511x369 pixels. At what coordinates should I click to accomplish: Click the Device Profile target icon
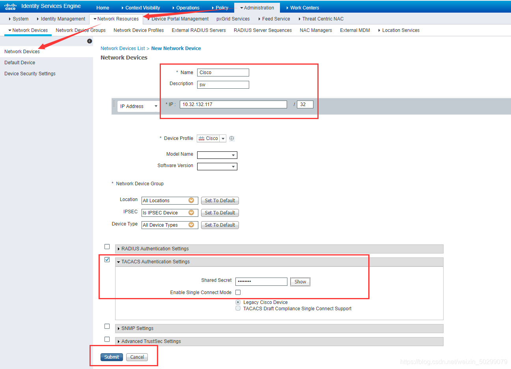232,138
